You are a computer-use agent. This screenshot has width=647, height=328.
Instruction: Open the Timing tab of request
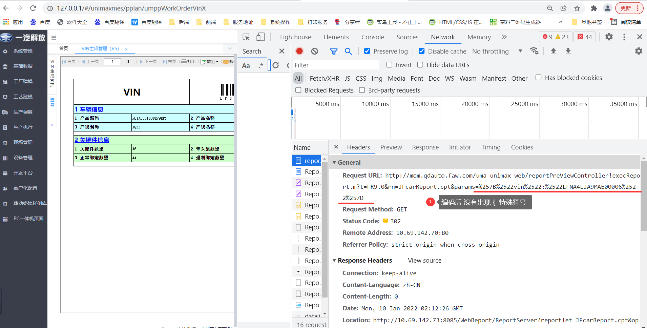coord(491,147)
